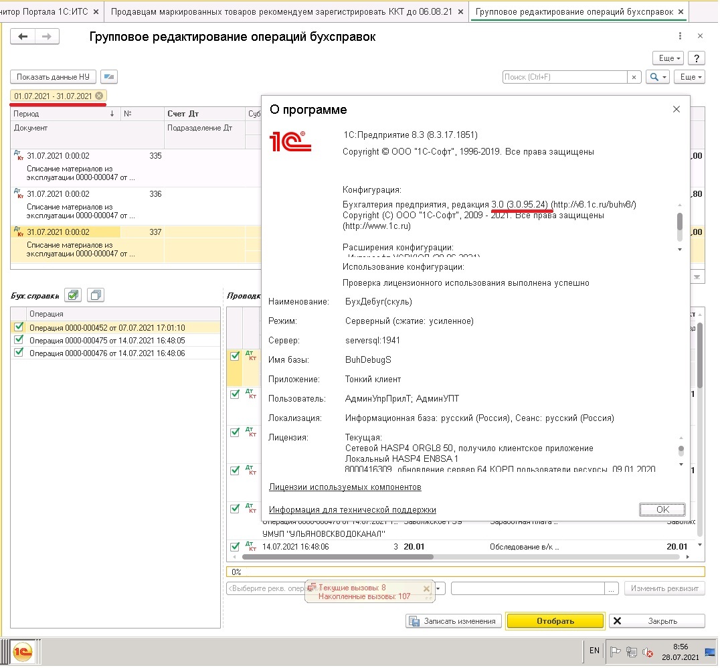Image resolution: width=720 pixels, height=668 pixels.
Task: Click the Изменить реквизит button
Action: tap(664, 589)
